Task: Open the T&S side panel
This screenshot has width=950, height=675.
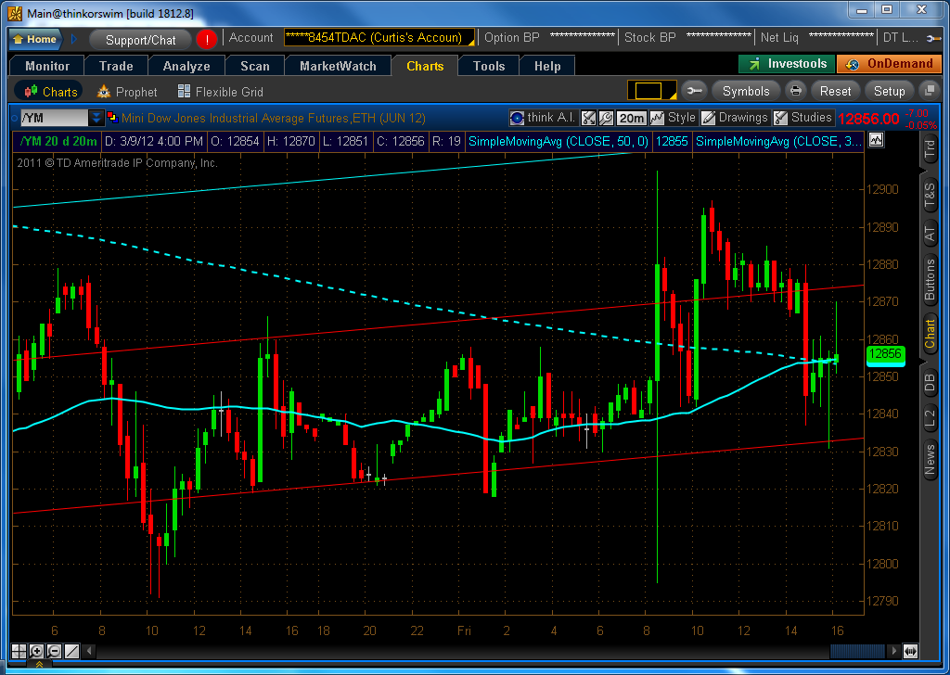Action: tap(930, 195)
